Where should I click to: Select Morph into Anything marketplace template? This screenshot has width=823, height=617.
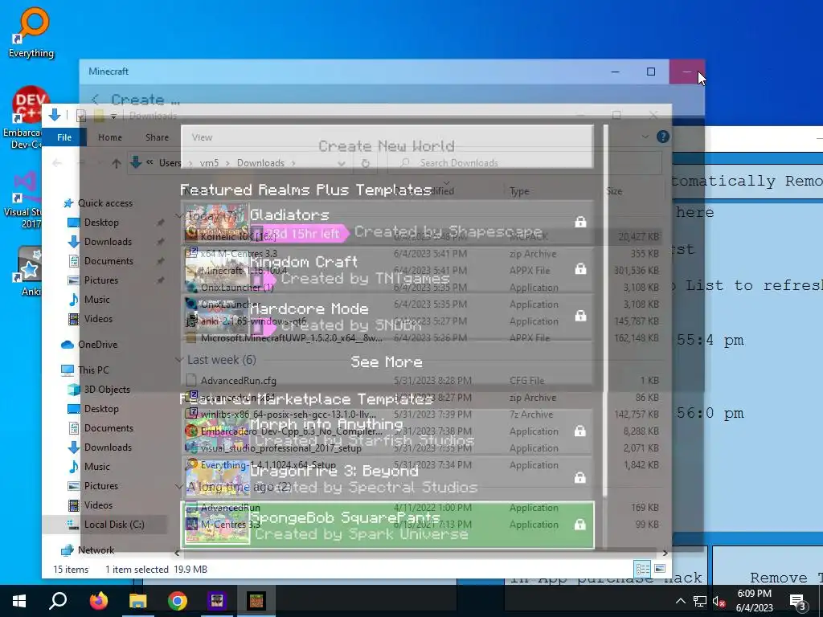(387, 431)
